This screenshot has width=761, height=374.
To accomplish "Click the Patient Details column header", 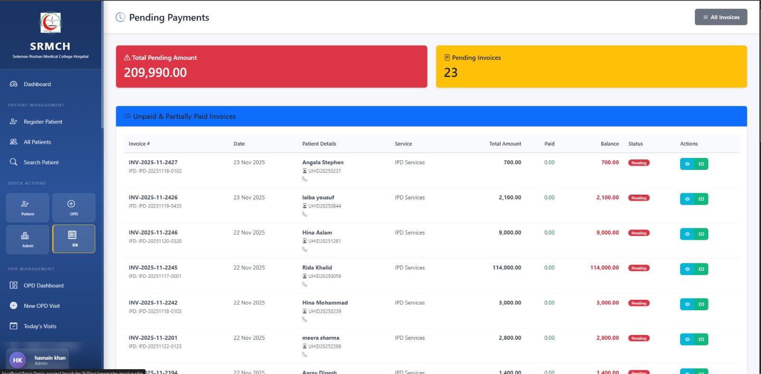I will tap(319, 144).
